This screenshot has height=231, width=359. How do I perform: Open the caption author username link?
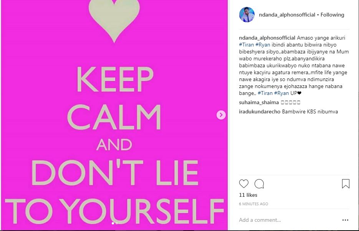click(x=267, y=38)
